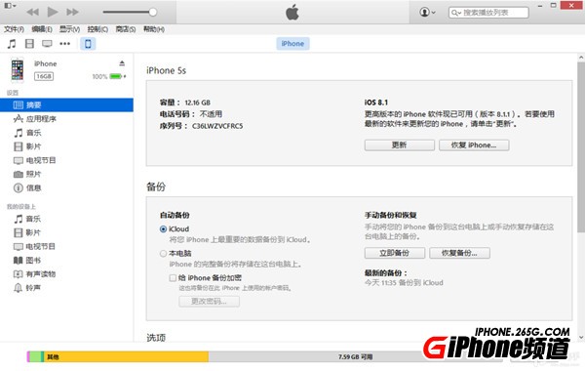
Task: Open the Music library icon in toolbar
Action: tap(12, 44)
